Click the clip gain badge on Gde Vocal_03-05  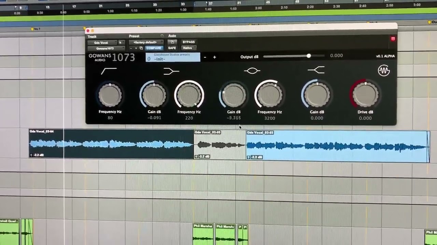pos(202,157)
